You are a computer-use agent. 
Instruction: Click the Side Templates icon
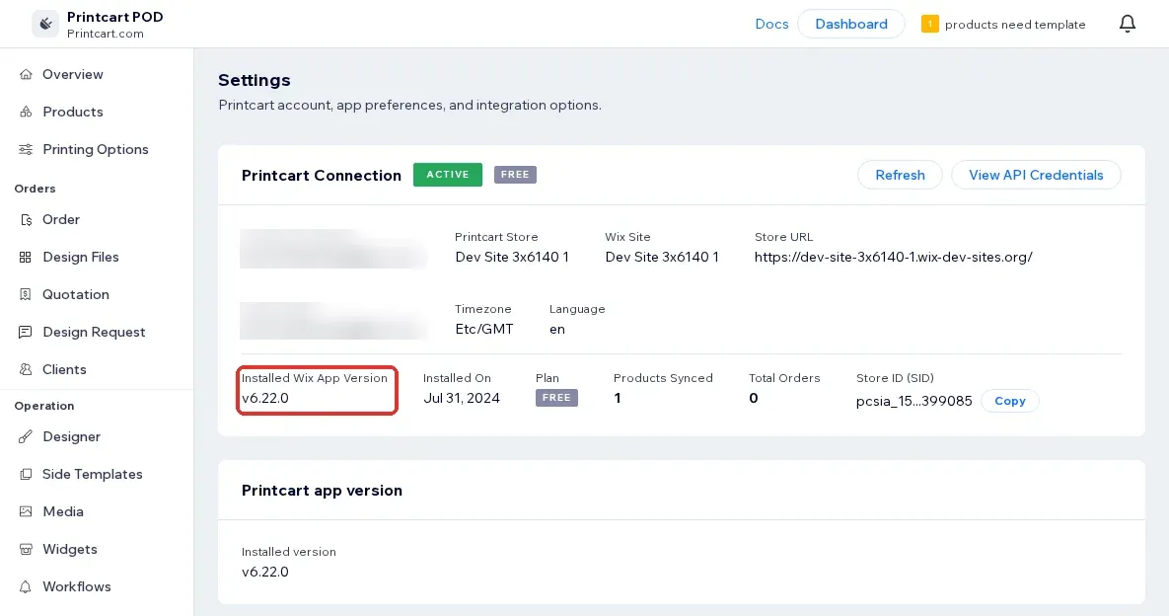click(x=26, y=474)
